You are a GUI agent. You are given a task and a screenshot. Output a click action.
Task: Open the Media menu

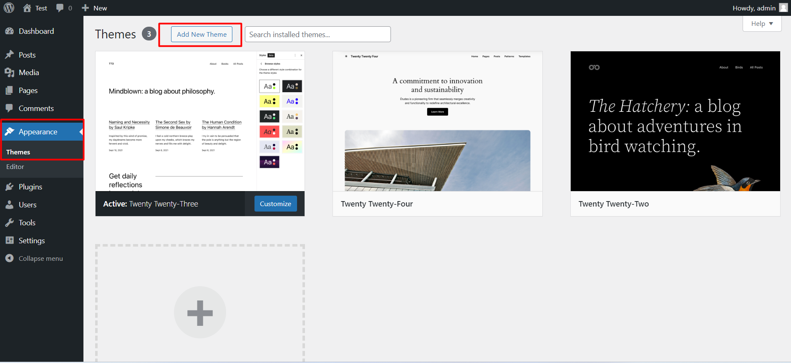pos(42,73)
